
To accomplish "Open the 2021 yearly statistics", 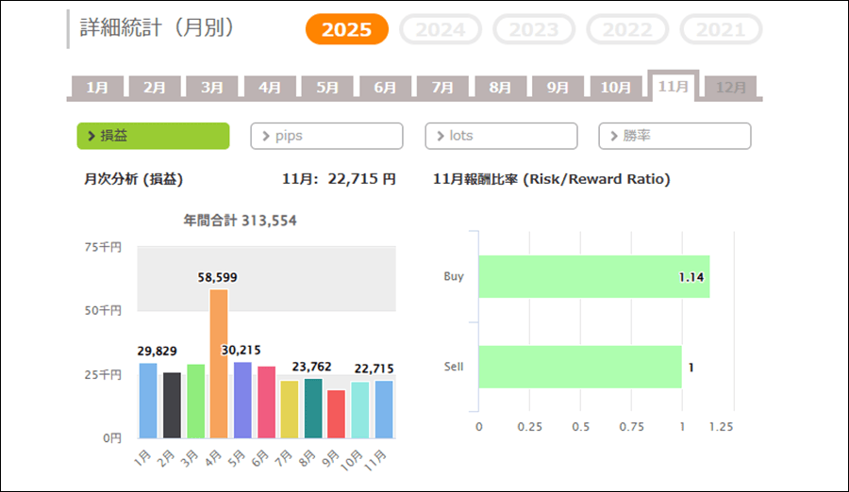I will pos(721,29).
